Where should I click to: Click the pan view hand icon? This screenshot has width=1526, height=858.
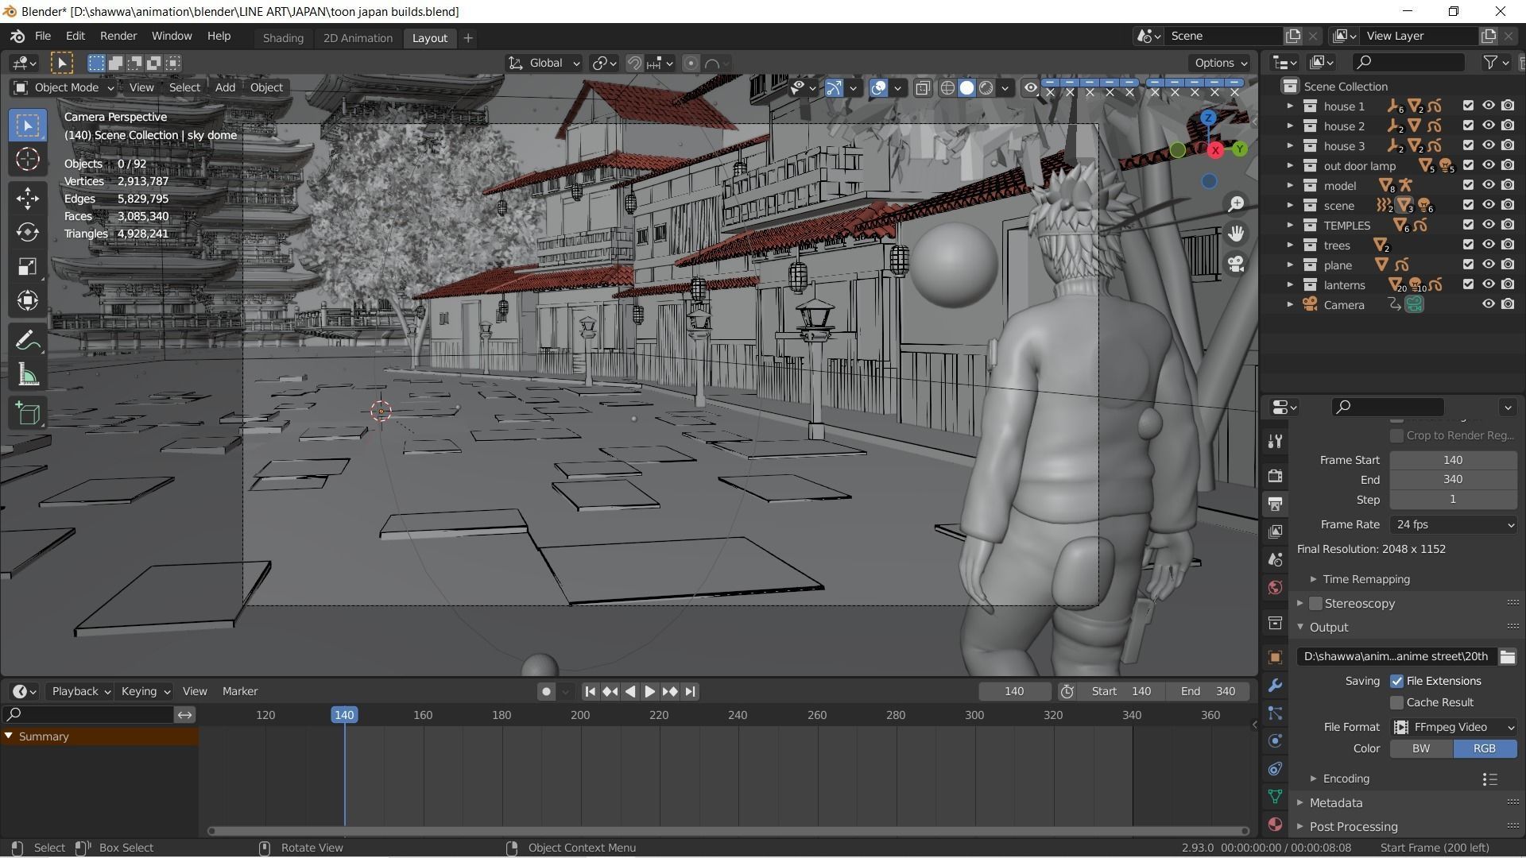point(1236,234)
